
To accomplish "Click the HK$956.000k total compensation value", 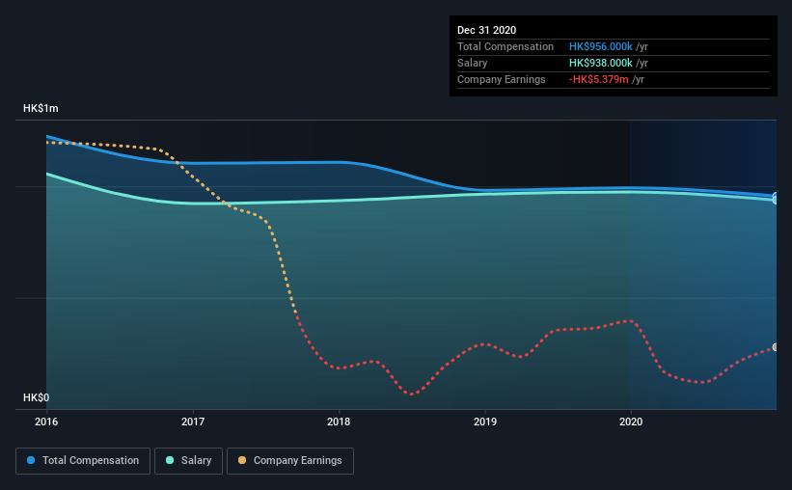I will [601, 46].
